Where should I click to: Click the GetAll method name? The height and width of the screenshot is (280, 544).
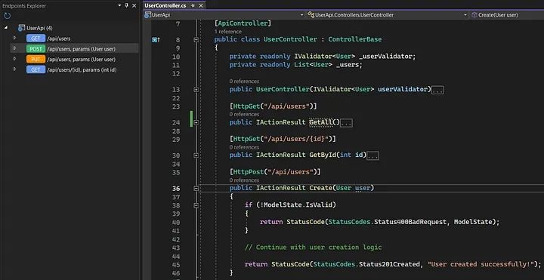pyautogui.click(x=320, y=122)
